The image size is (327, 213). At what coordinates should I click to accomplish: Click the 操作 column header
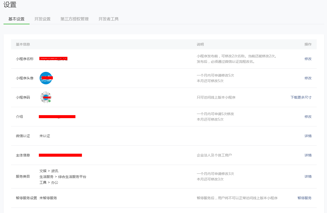308,44
